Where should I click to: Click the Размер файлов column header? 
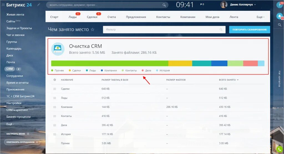pos(176,80)
